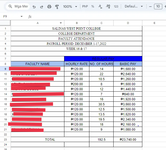Click the ₱2,340.00 basic pay cell
Image resolution: width=166 pixels, height=150 pixels.
click(128, 119)
